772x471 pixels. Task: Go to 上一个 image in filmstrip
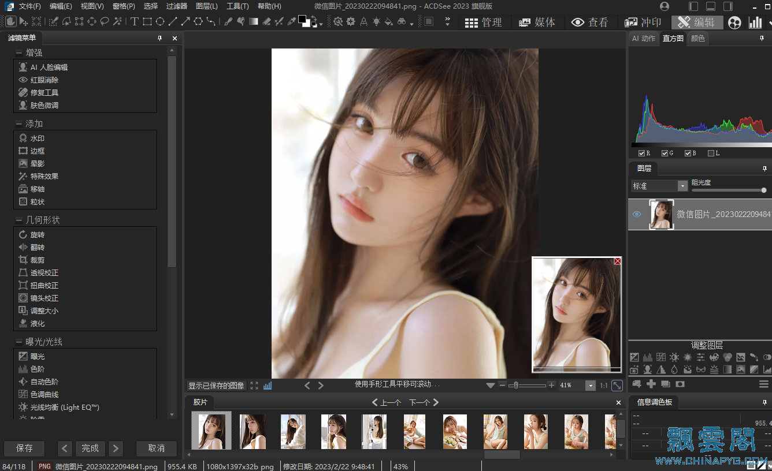pyautogui.click(x=386, y=402)
